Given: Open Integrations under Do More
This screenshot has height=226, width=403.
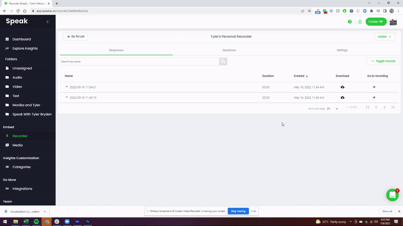Looking at the screenshot, I should (x=22, y=189).
